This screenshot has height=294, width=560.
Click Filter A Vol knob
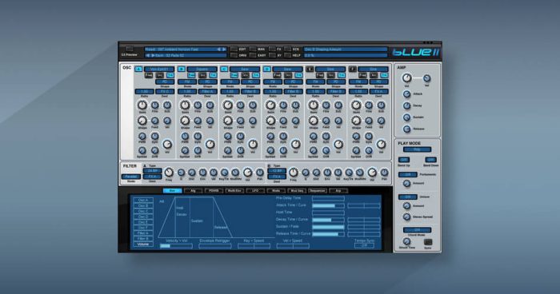click(247, 173)
